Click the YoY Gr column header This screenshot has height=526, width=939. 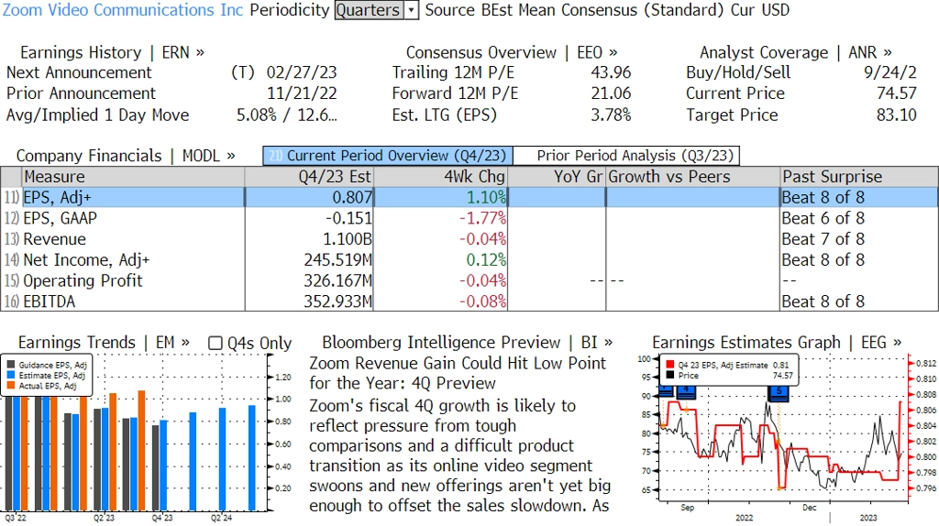557,177
